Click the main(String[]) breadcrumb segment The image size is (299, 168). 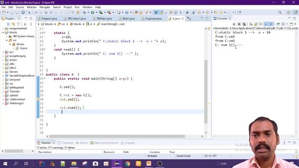click(111, 24)
